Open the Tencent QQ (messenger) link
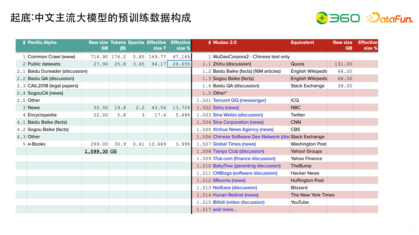Screen dimensions: 419x235 tap(239, 100)
